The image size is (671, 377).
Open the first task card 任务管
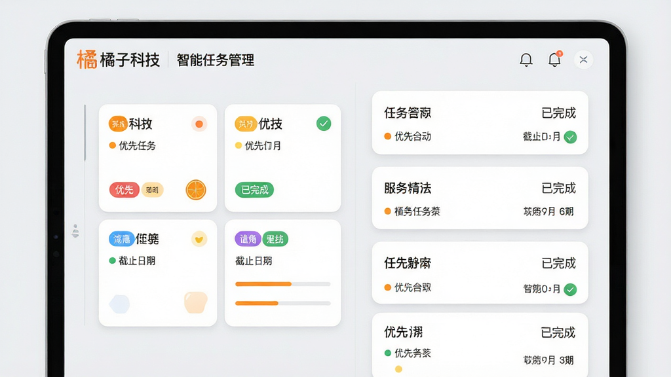point(480,122)
